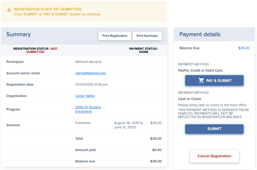
Task: Click participant name Millicent Mccants
Action: pos(88,62)
